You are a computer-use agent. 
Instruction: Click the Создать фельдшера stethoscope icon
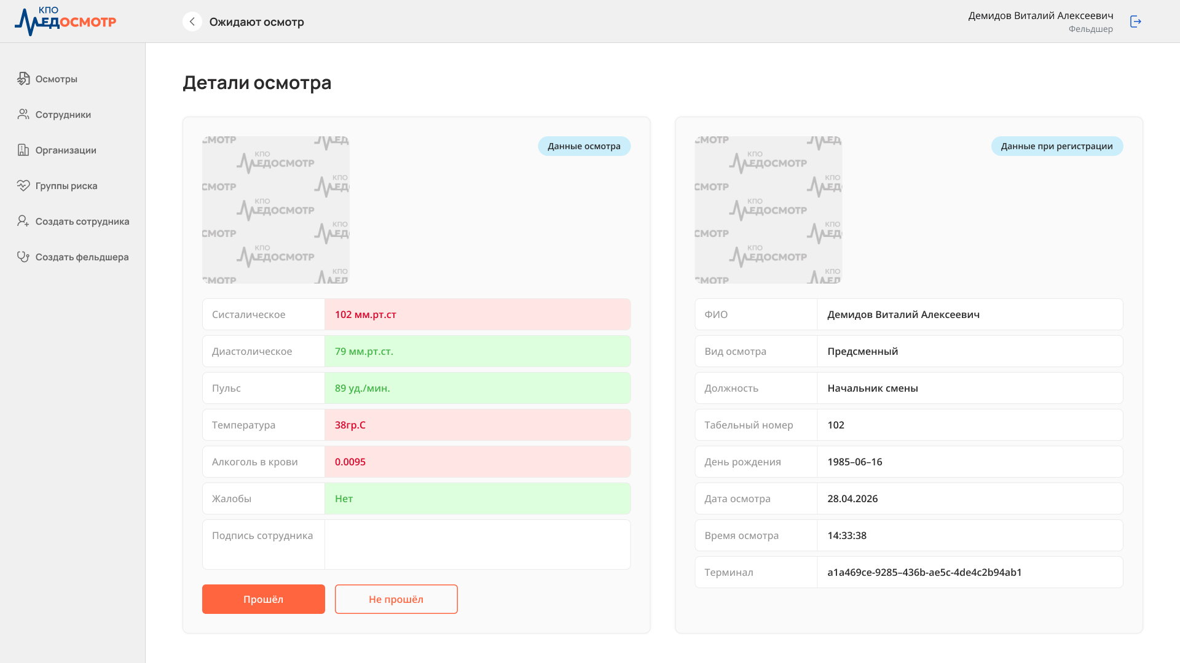point(23,257)
